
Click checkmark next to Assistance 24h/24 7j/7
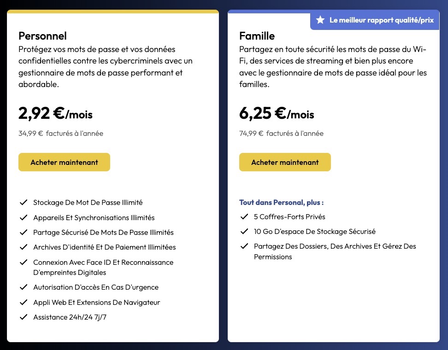coord(23,317)
